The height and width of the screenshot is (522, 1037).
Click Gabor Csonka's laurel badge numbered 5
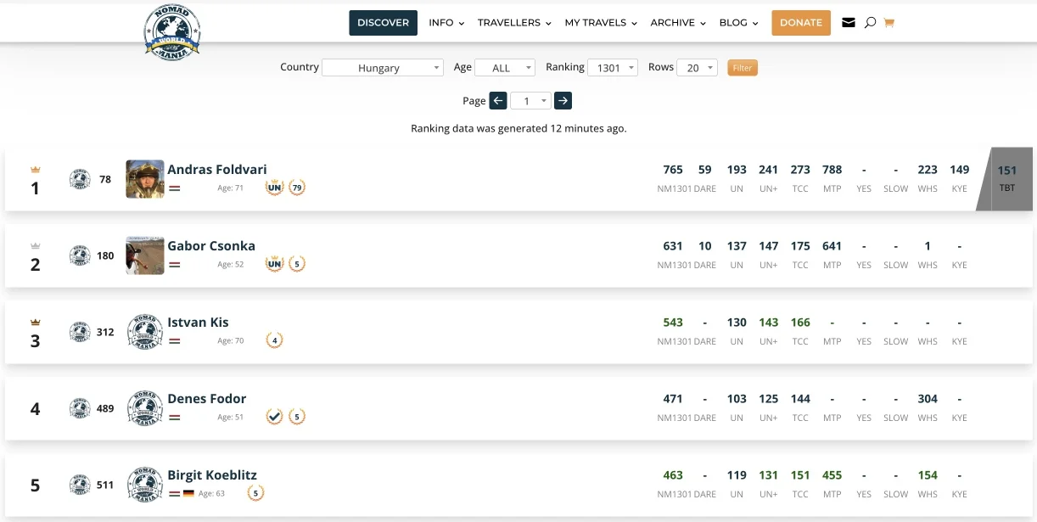tap(296, 264)
